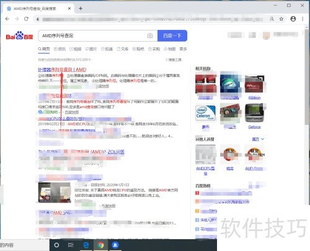Switch to the 知道 tab
Screen dimensions: 310x251
click(107, 49)
